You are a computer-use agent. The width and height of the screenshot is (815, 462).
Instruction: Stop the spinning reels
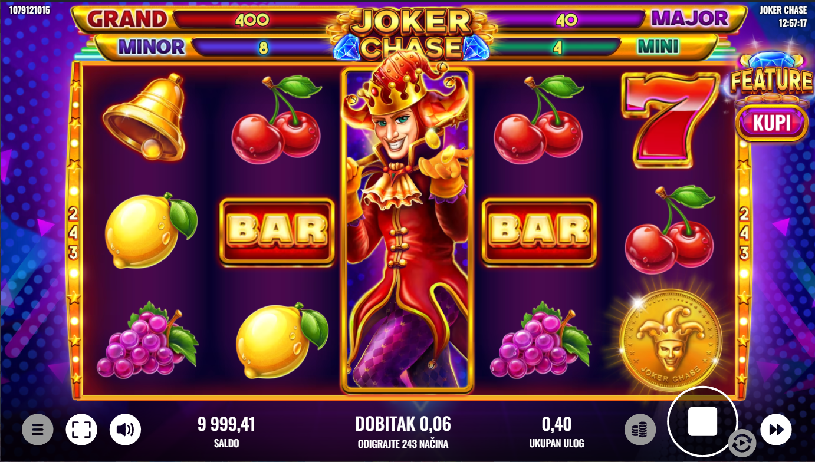702,421
